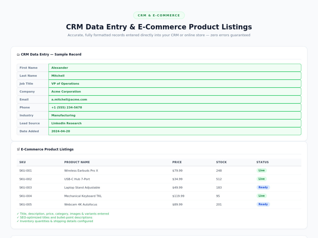The width and height of the screenshot is (318, 238).
Task: Click the card-index icon beside CRM Data Entry
Action: tap(18, 55)
